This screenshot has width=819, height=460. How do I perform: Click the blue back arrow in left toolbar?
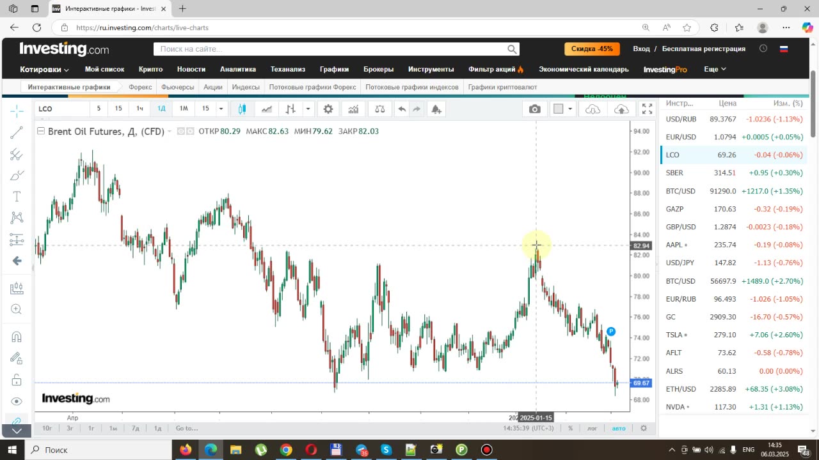pos(17,261)
